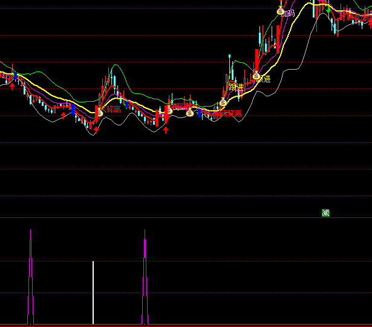Click the tall red candlestick in the rally

click(x=257, y=61)
